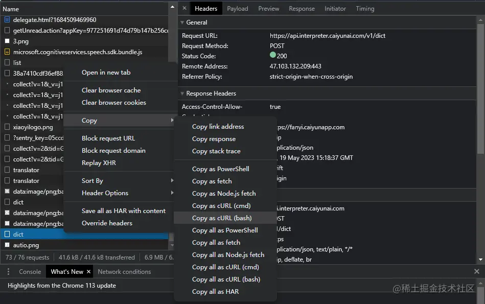Open the Network conditions tab

(124, 271)
